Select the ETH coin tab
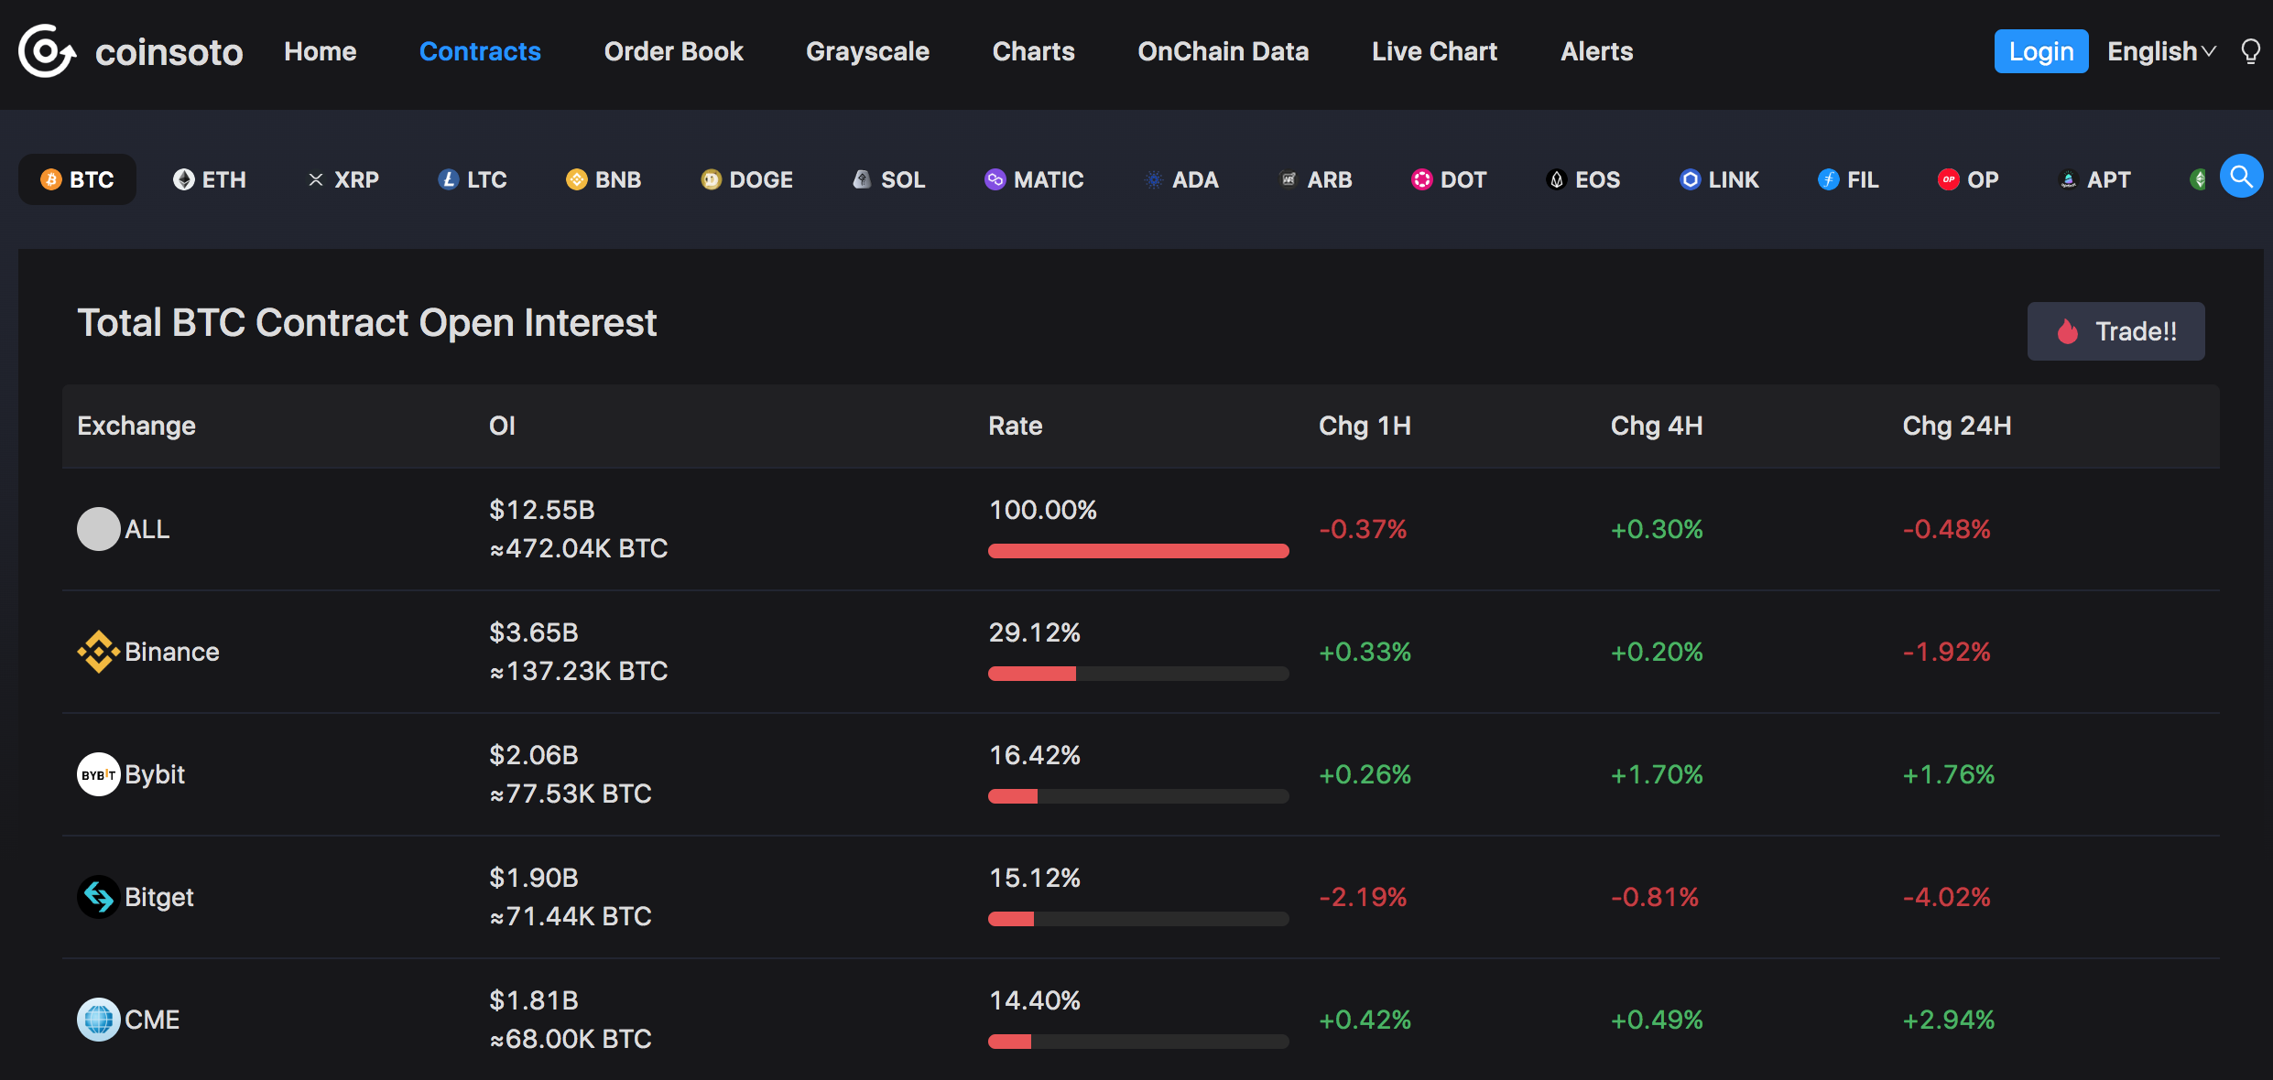The height and width of the screenshot is (1080, 2273). pos(210,179)
